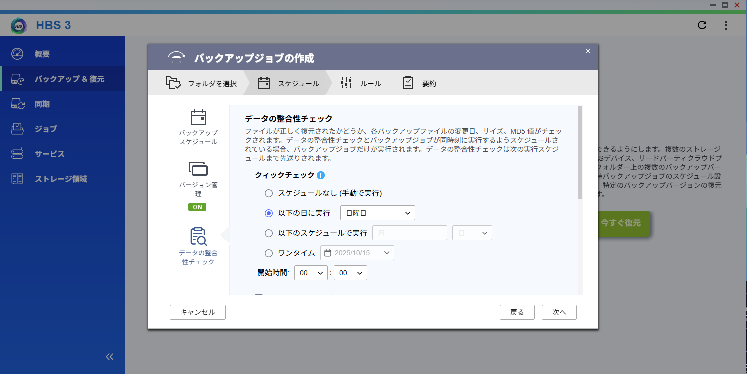Open Sync (同期) in the sidebar
This screenshot has height=374, width=747.
pyautogui.click(x=42, y=104)
